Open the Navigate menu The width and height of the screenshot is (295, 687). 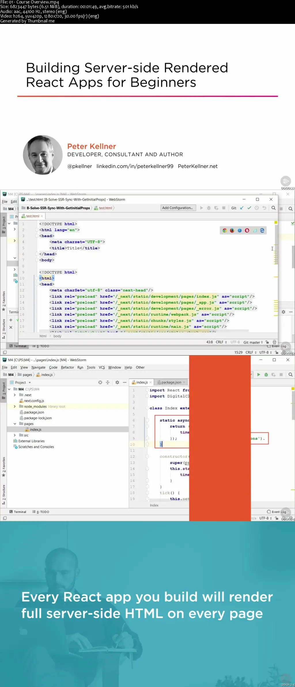[x=38, y=367]
